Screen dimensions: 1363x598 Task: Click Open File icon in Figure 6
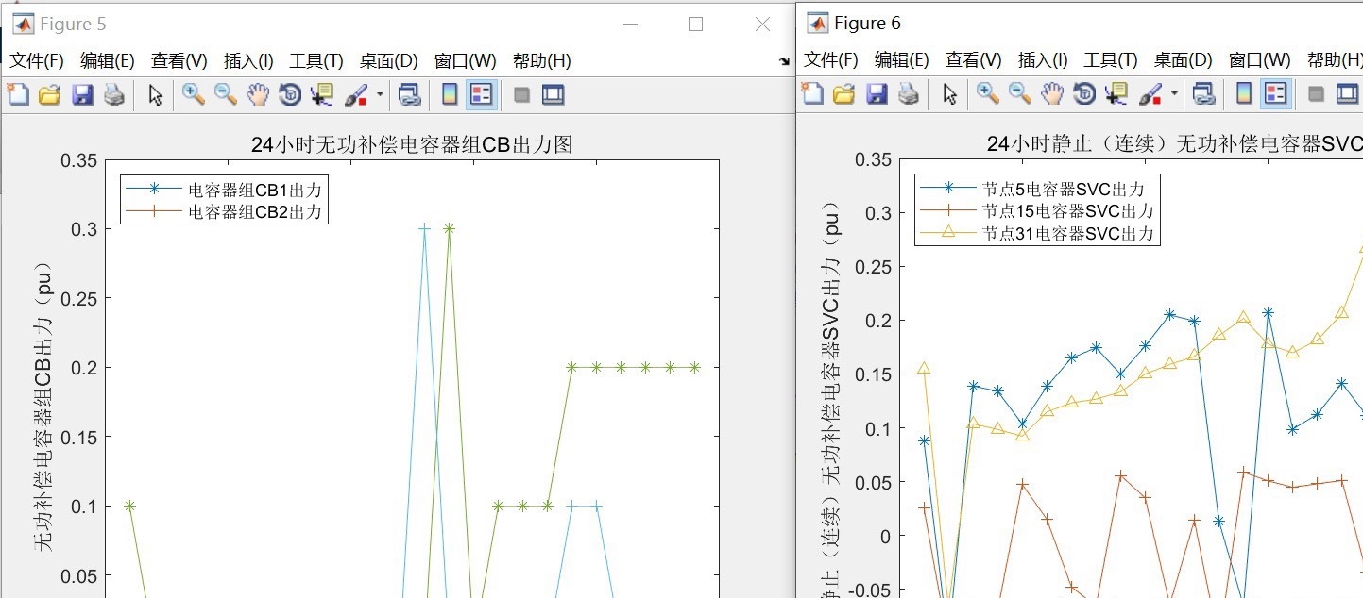click(x=843, y=94)
